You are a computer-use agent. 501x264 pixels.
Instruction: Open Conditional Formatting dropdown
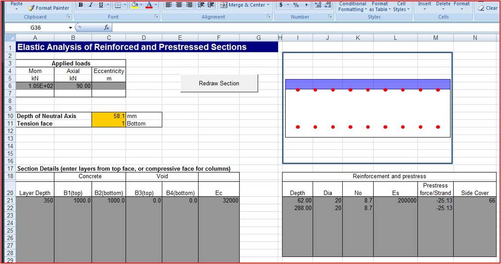[x=352, y=7]
